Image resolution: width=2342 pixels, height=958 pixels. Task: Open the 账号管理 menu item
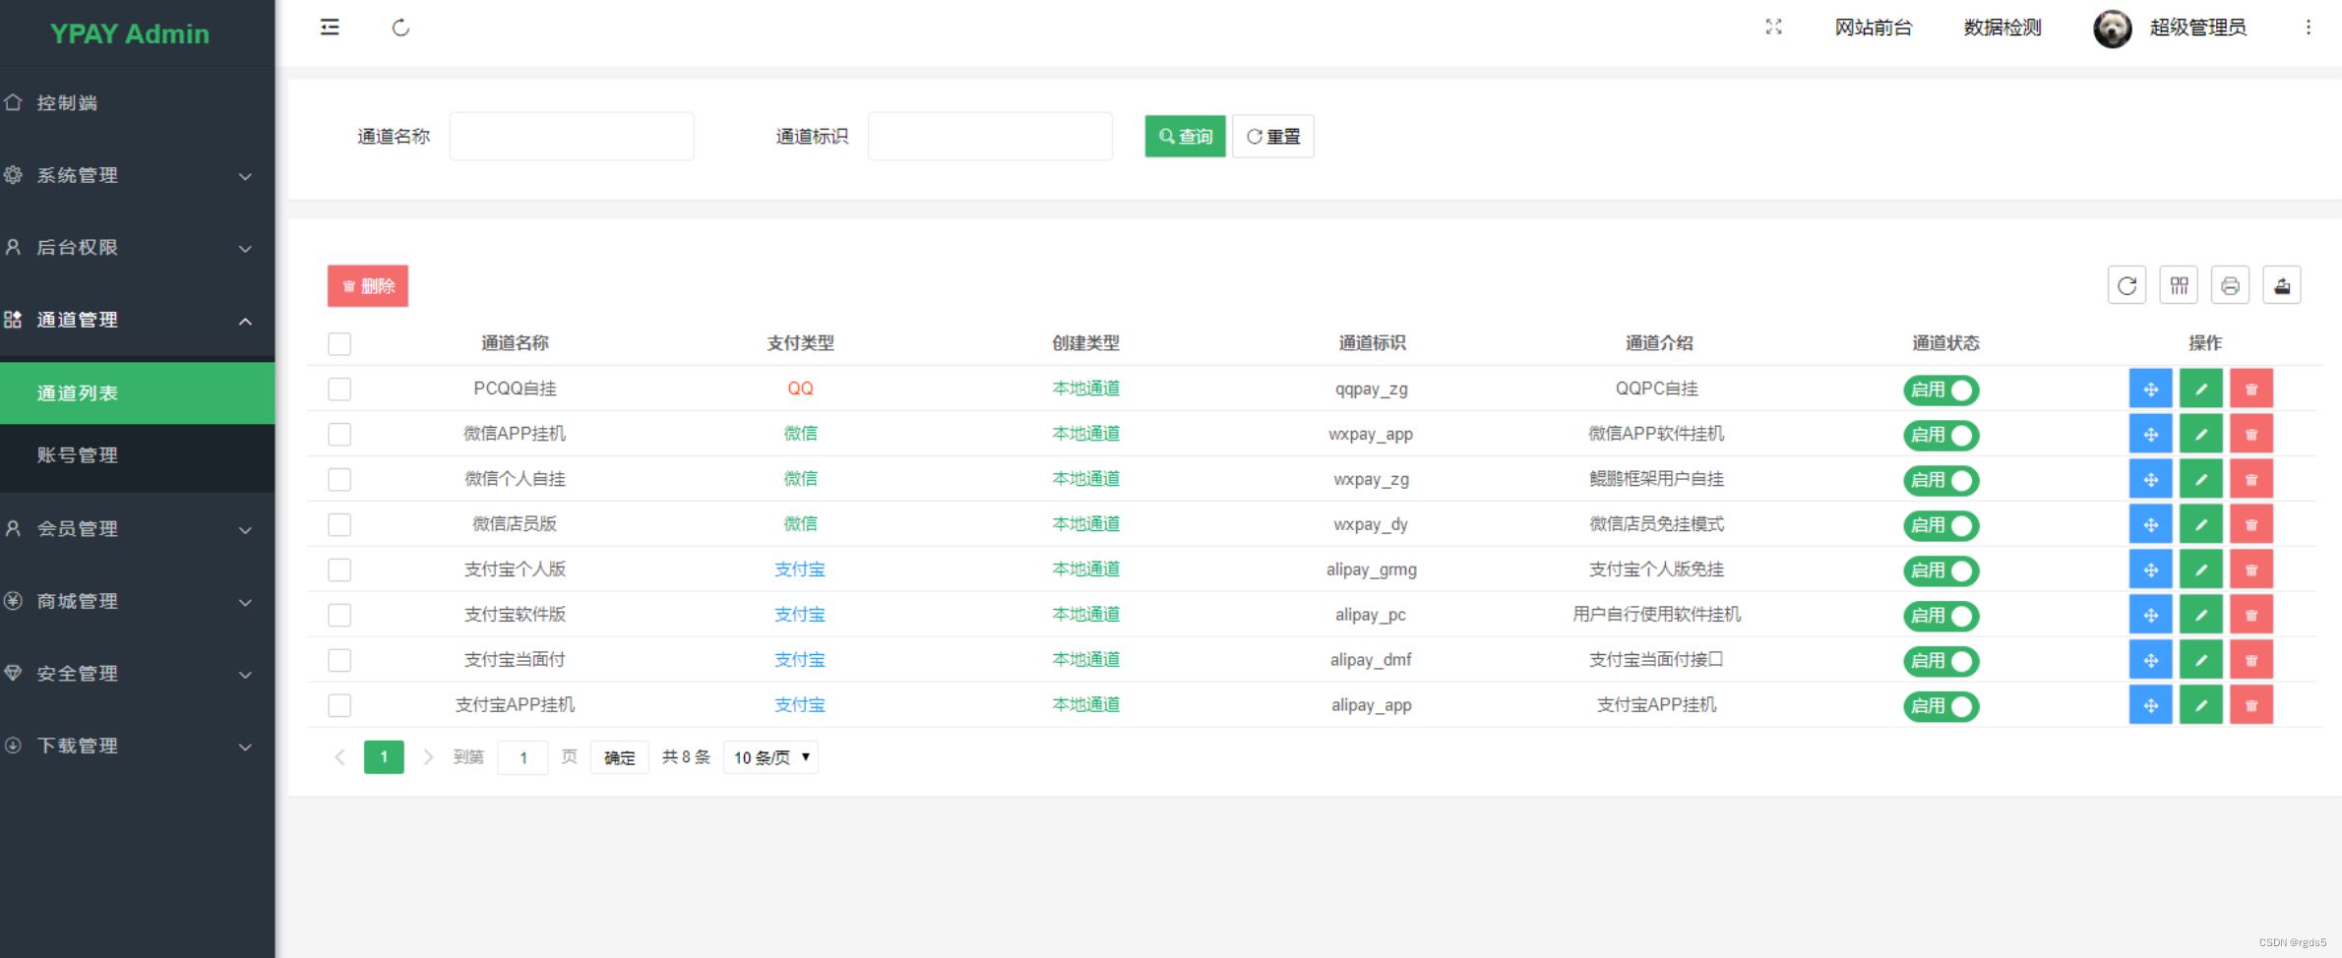[77, 455]
